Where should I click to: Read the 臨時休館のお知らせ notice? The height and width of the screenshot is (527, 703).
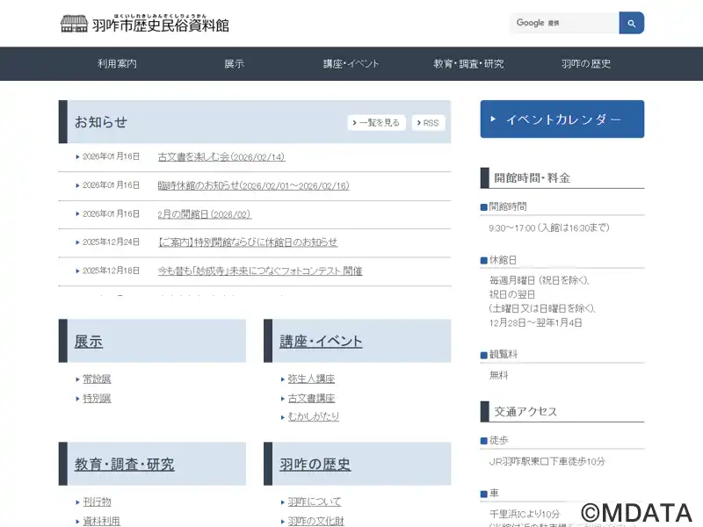point(253,185)
